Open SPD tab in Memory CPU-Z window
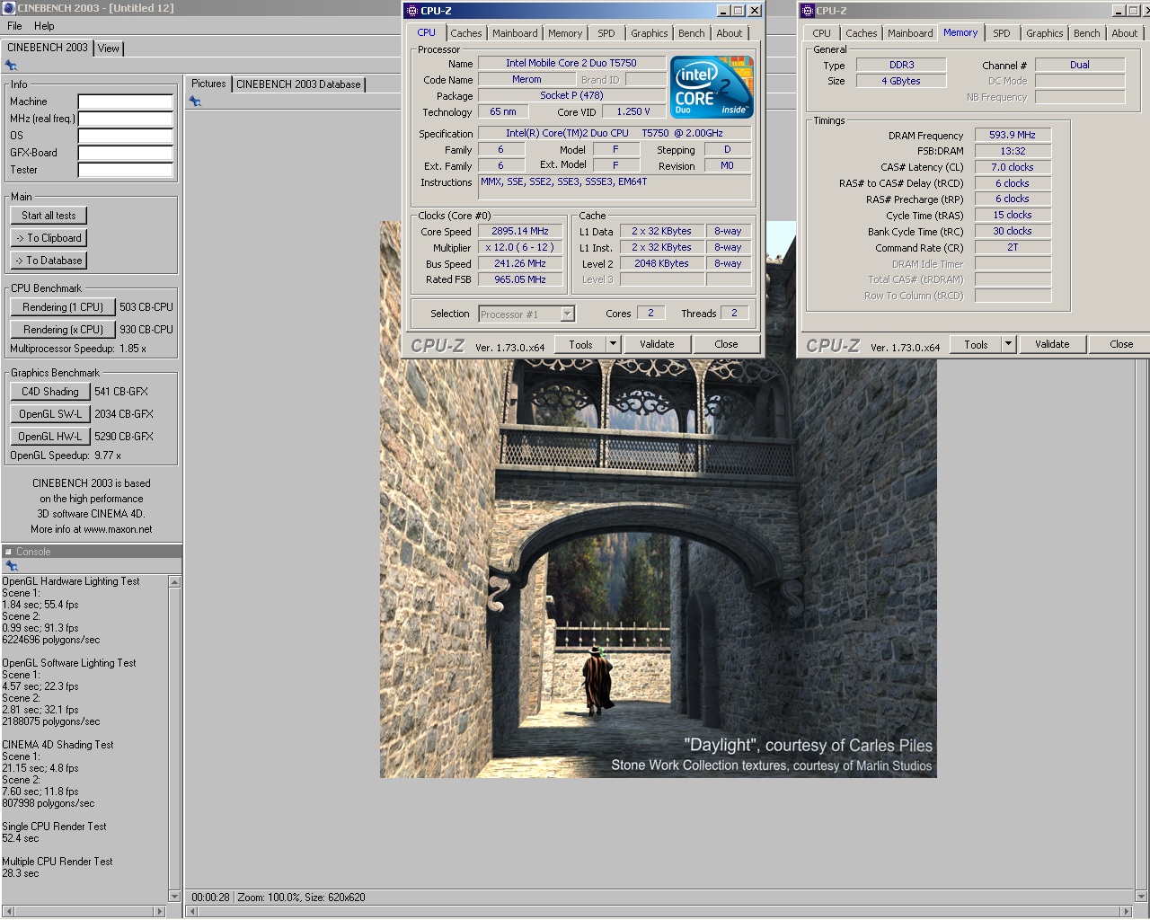The image size is (1150, 920). (1002, 33)
